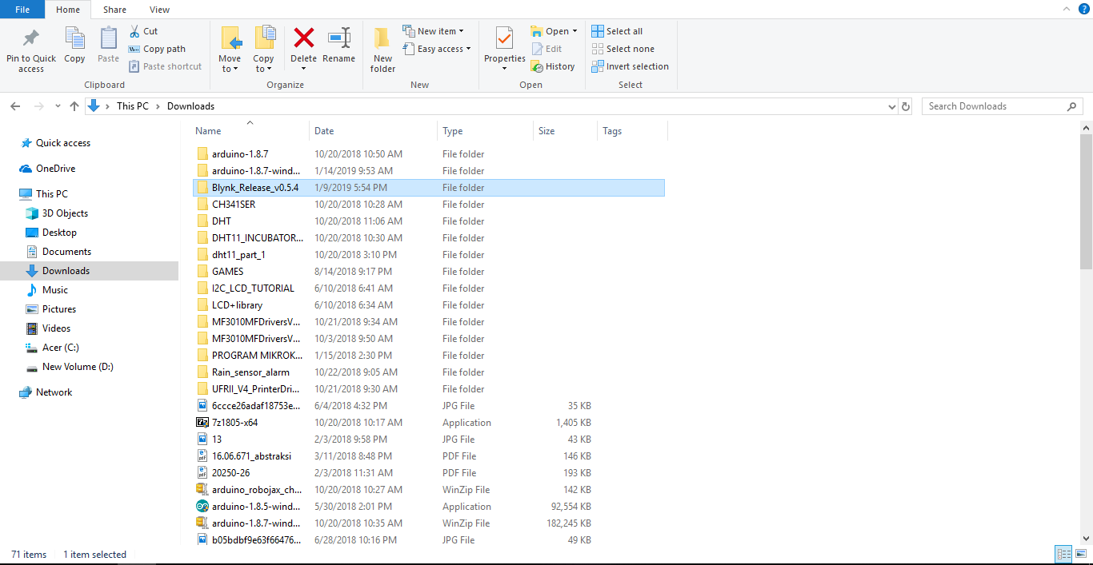Viewport: 1093px width, 565px height.
Task: Open Desktop in navigation pane
Action: pyautogui.click(x=59, y=233)
